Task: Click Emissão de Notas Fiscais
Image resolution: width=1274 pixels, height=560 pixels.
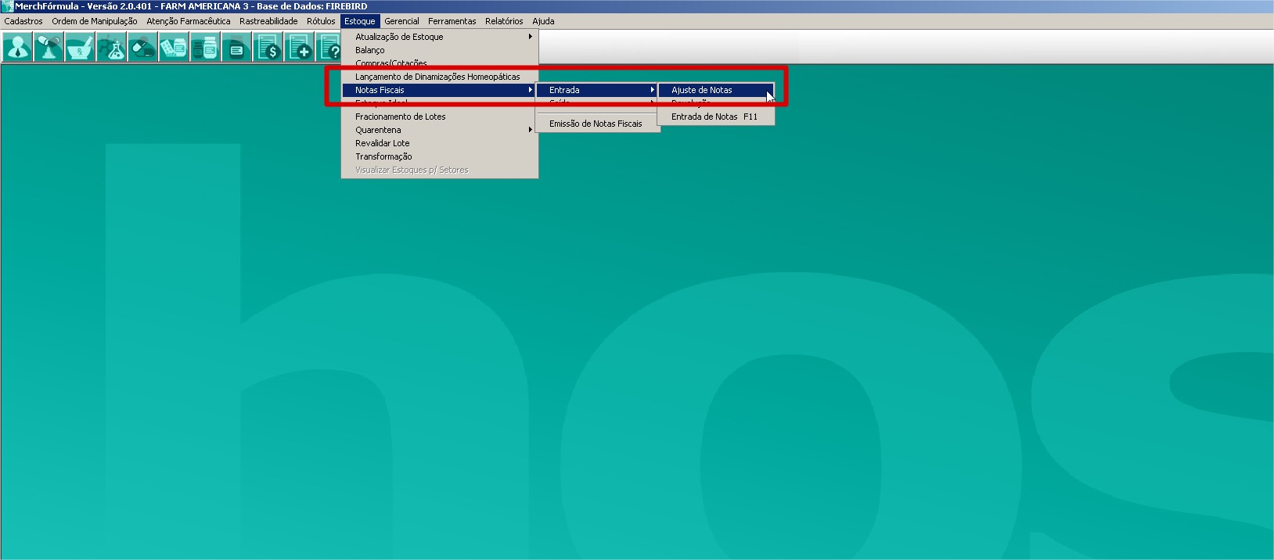Action: (596, 124)
